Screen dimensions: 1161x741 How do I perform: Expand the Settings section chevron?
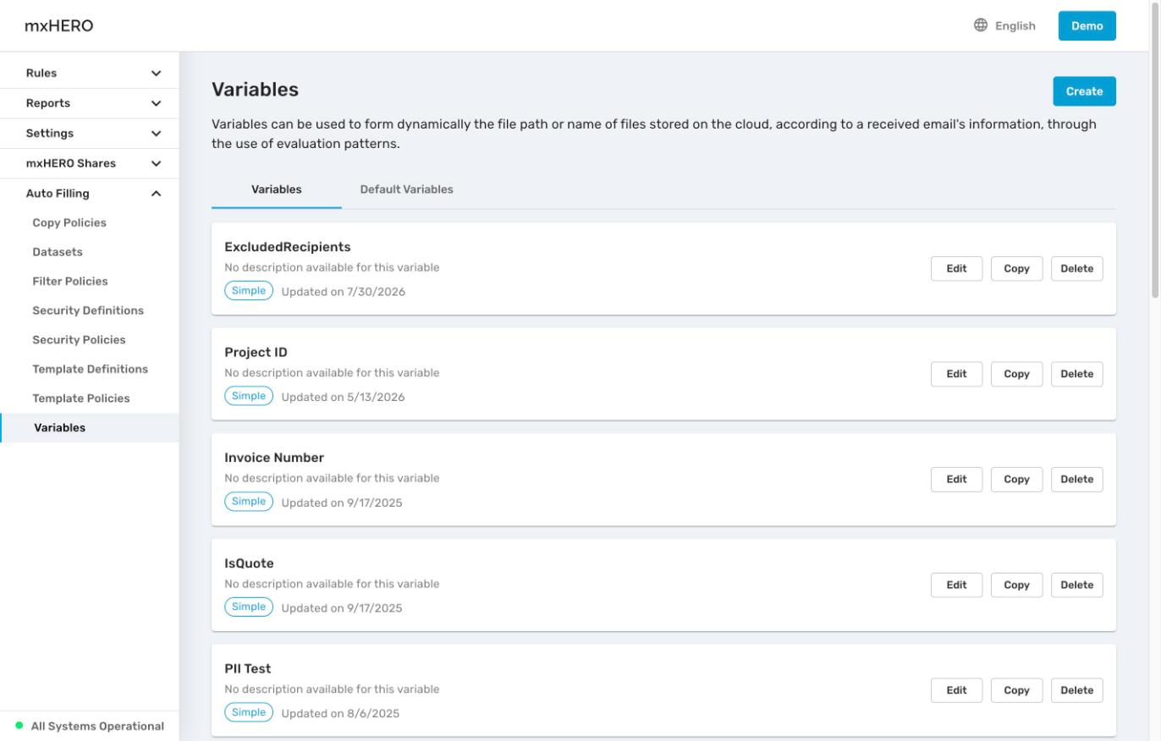[x=156, y=134]
